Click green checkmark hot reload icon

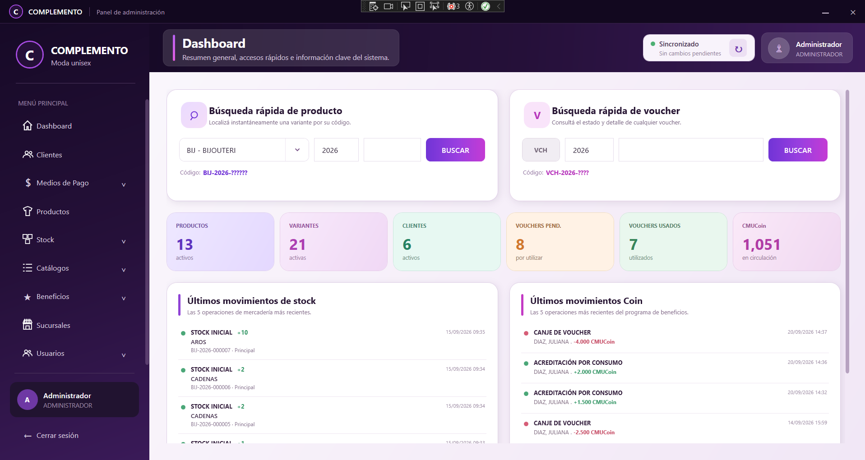486,6
